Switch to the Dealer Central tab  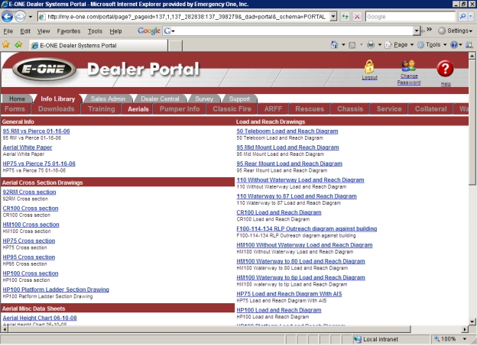160,99
